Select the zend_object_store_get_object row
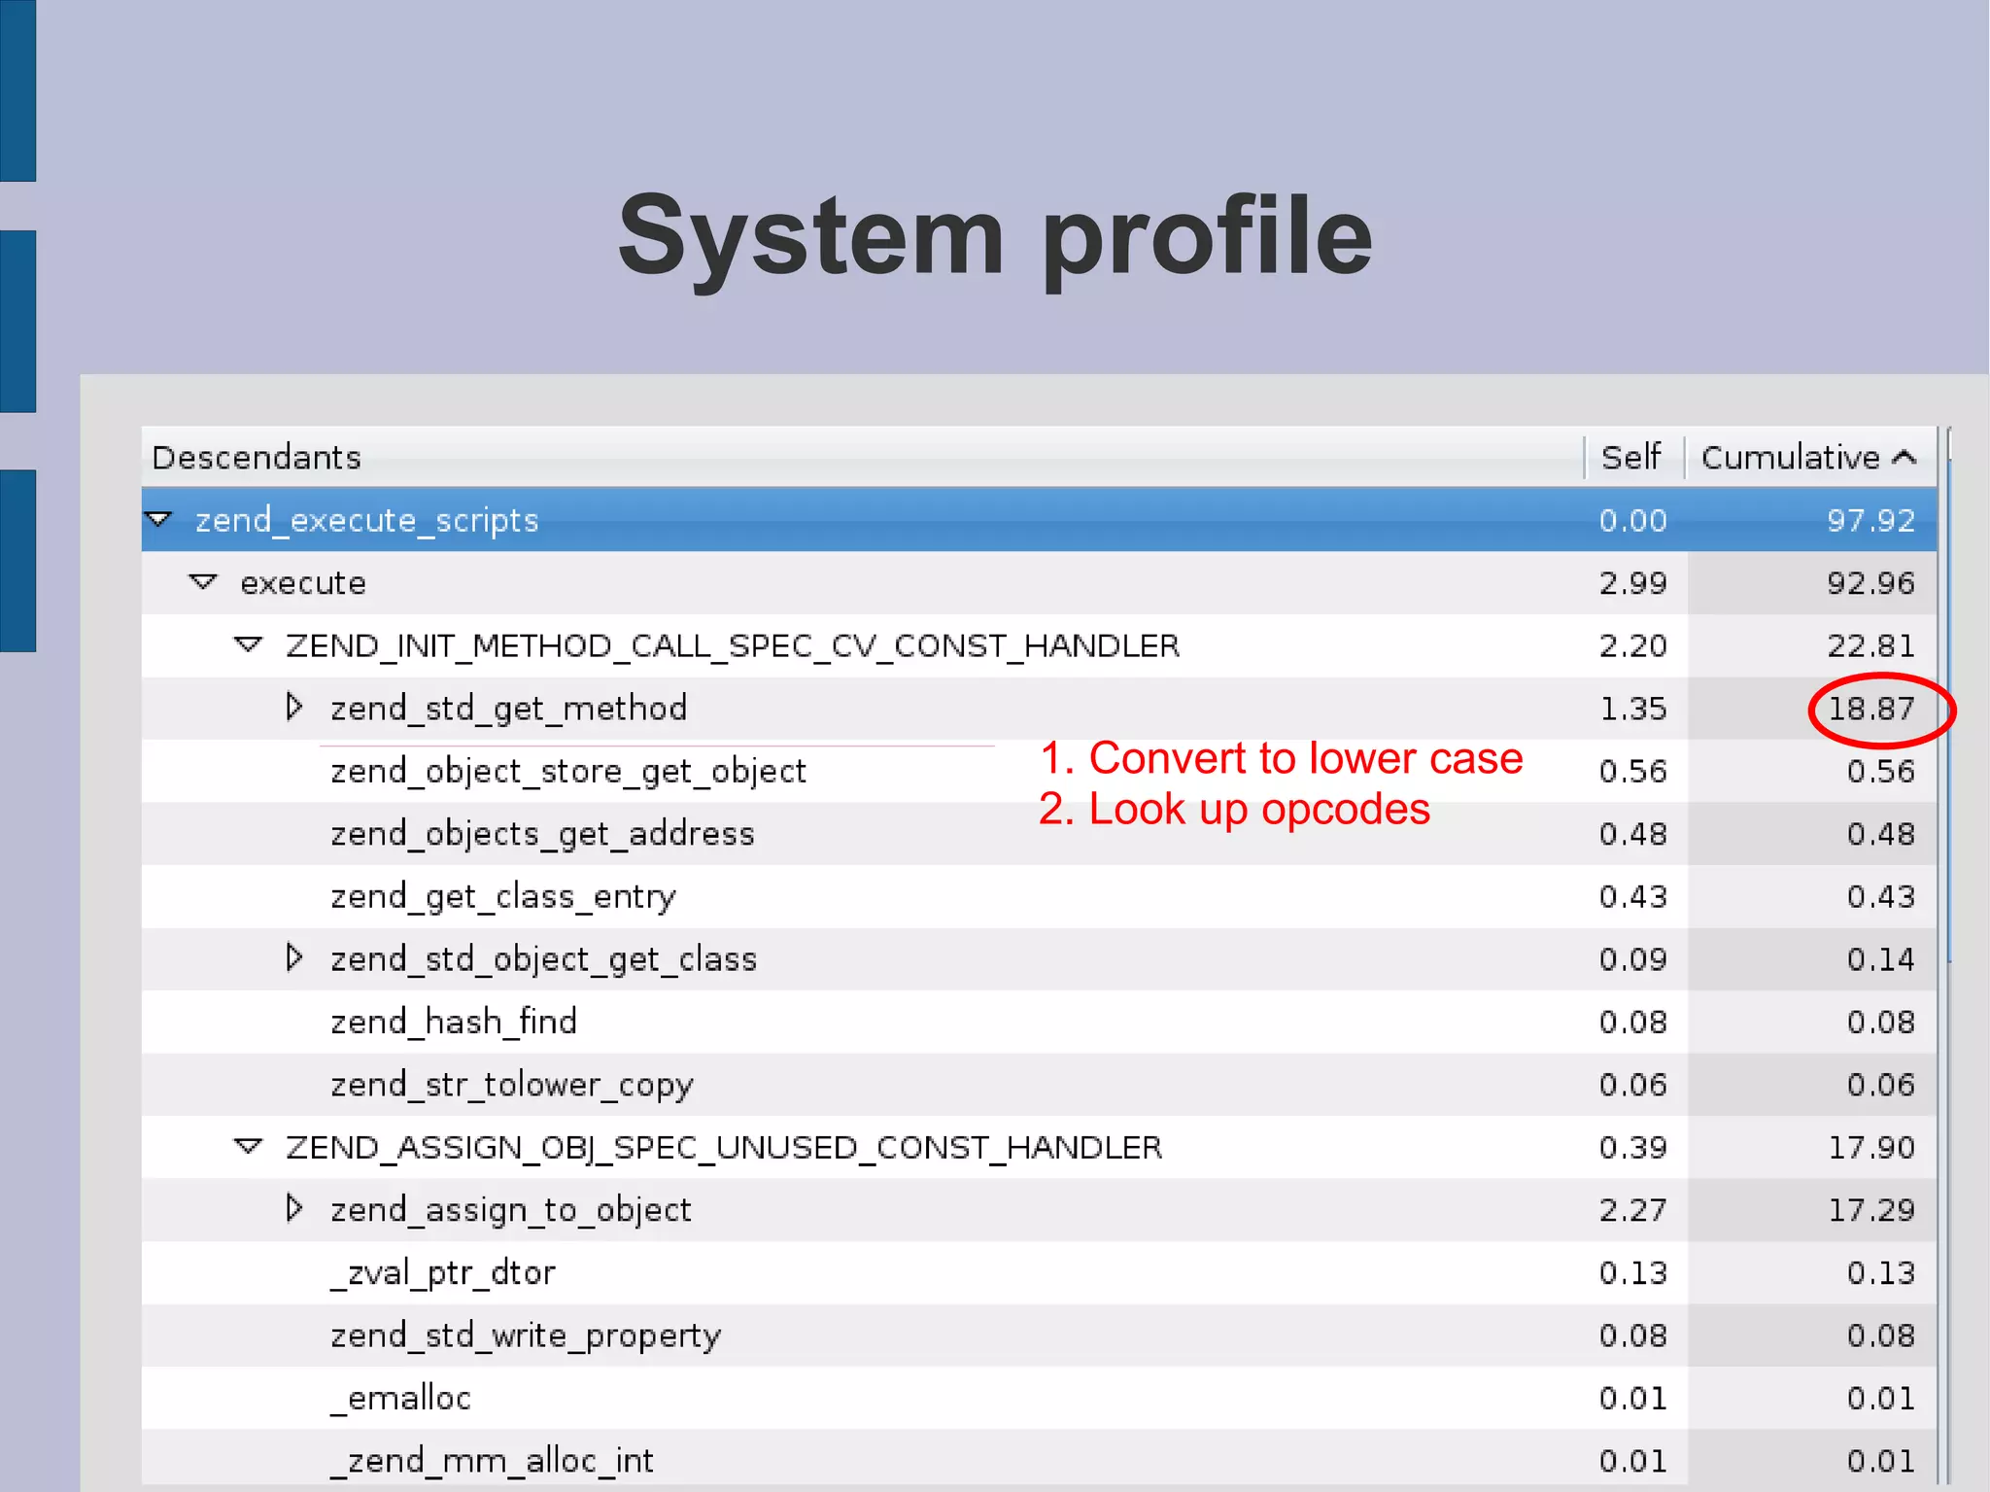Viewport: 1990px width, 1492px height. 568,771
